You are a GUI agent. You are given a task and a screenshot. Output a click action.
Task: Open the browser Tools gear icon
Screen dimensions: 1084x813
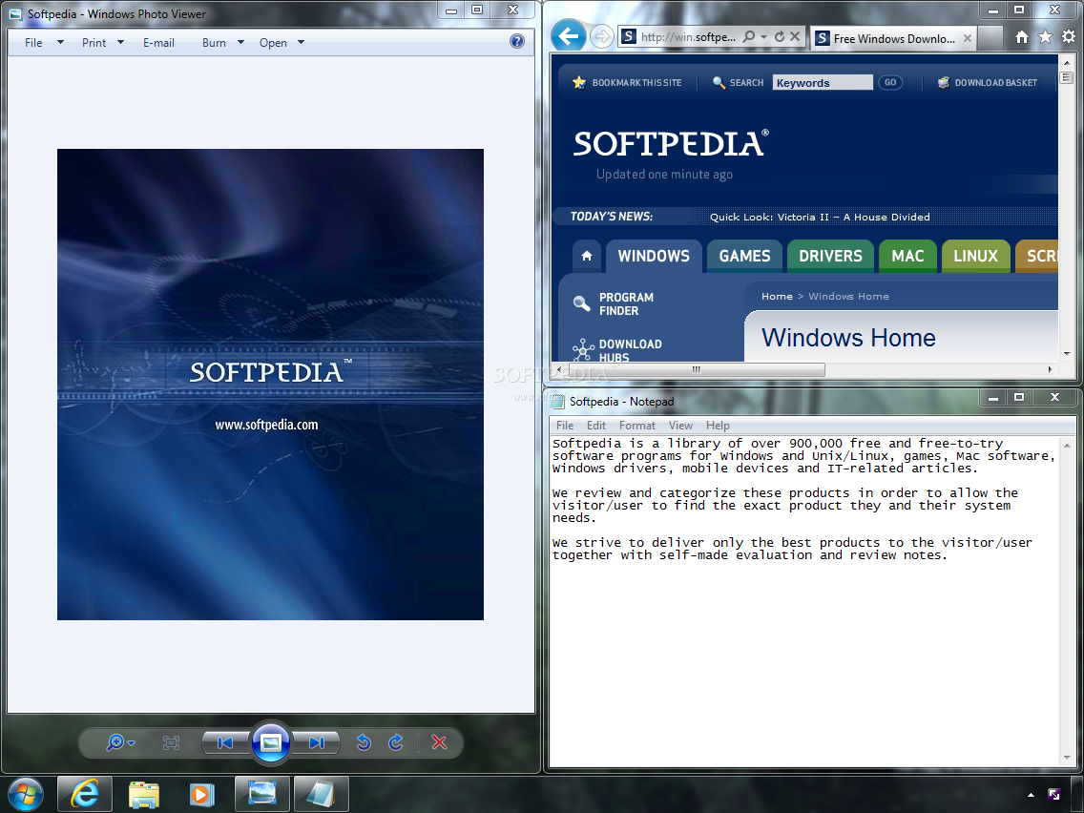(x=1069, y=36)
